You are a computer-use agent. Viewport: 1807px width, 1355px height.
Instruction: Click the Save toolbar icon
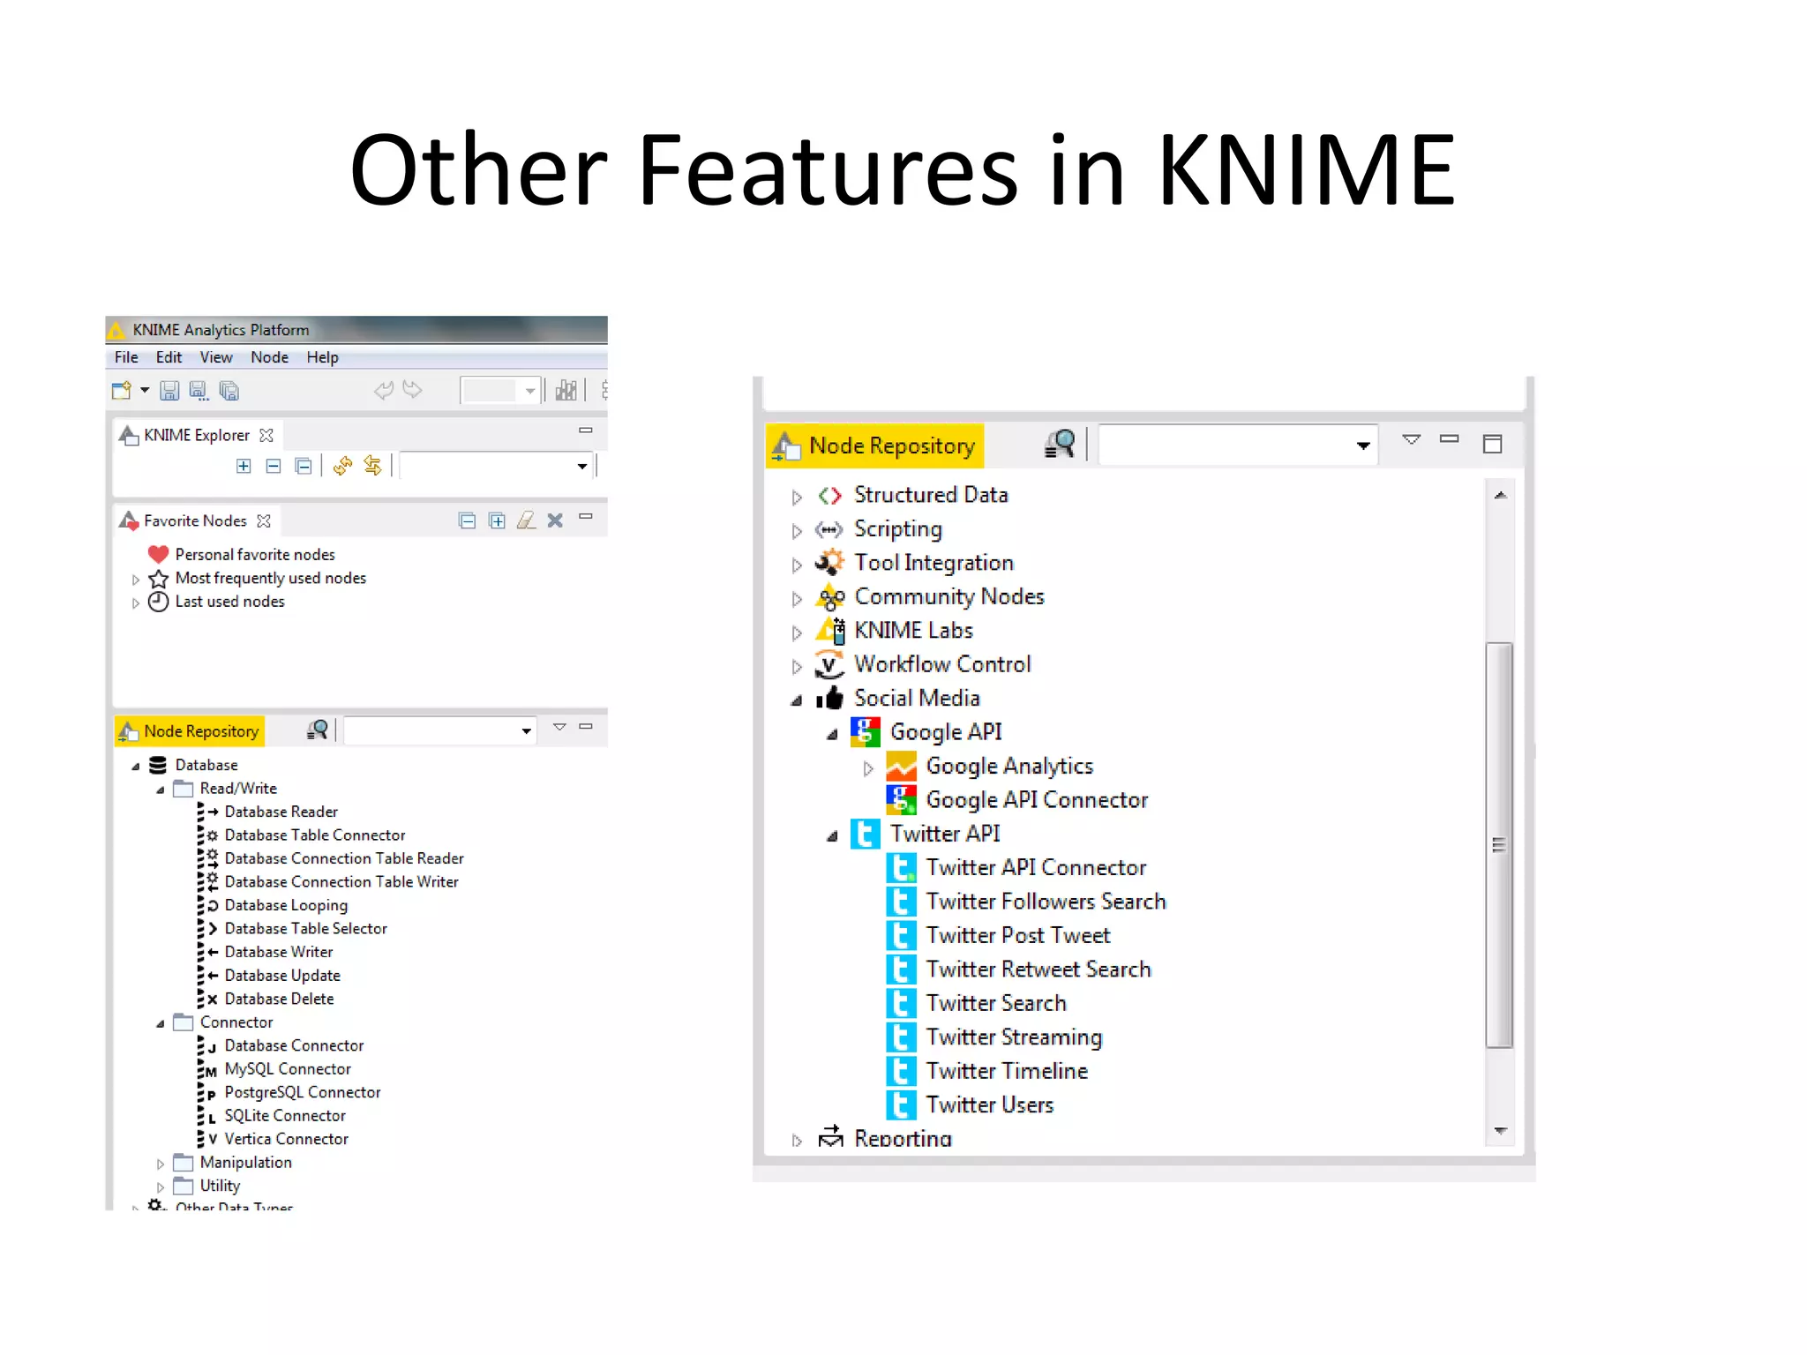[169, 390]
